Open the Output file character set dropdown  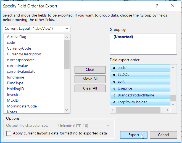(83, 126)
